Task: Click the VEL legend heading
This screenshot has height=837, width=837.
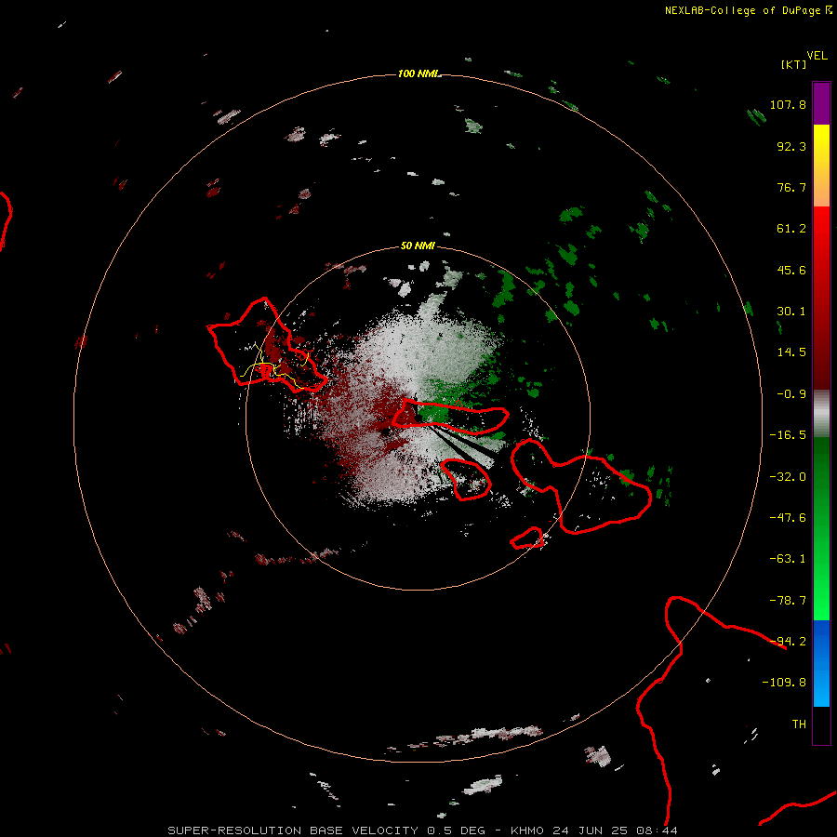Action: [x=817, y=56]
